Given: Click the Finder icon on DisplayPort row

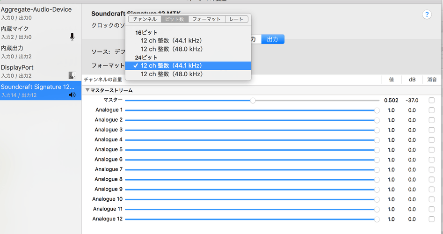Looking at the screenshot, I should tap(73, 75).
